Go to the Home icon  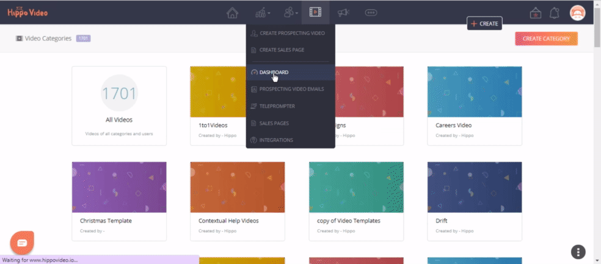pos(232,13)
